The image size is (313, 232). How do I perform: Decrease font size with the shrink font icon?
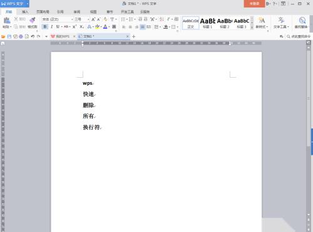click(x=99, y=19)
